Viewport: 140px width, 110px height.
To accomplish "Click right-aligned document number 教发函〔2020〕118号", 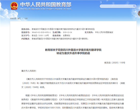I will coord(115,63).
